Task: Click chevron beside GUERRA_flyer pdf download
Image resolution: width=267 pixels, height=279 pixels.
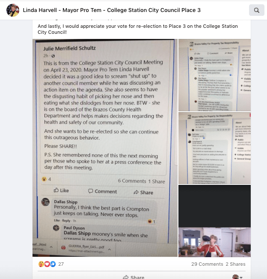Action: (110, 249)
